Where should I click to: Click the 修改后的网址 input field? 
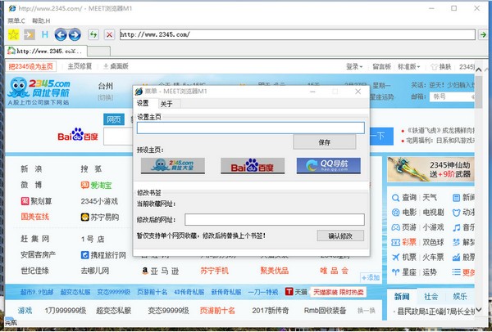click(x=275, y=220)
